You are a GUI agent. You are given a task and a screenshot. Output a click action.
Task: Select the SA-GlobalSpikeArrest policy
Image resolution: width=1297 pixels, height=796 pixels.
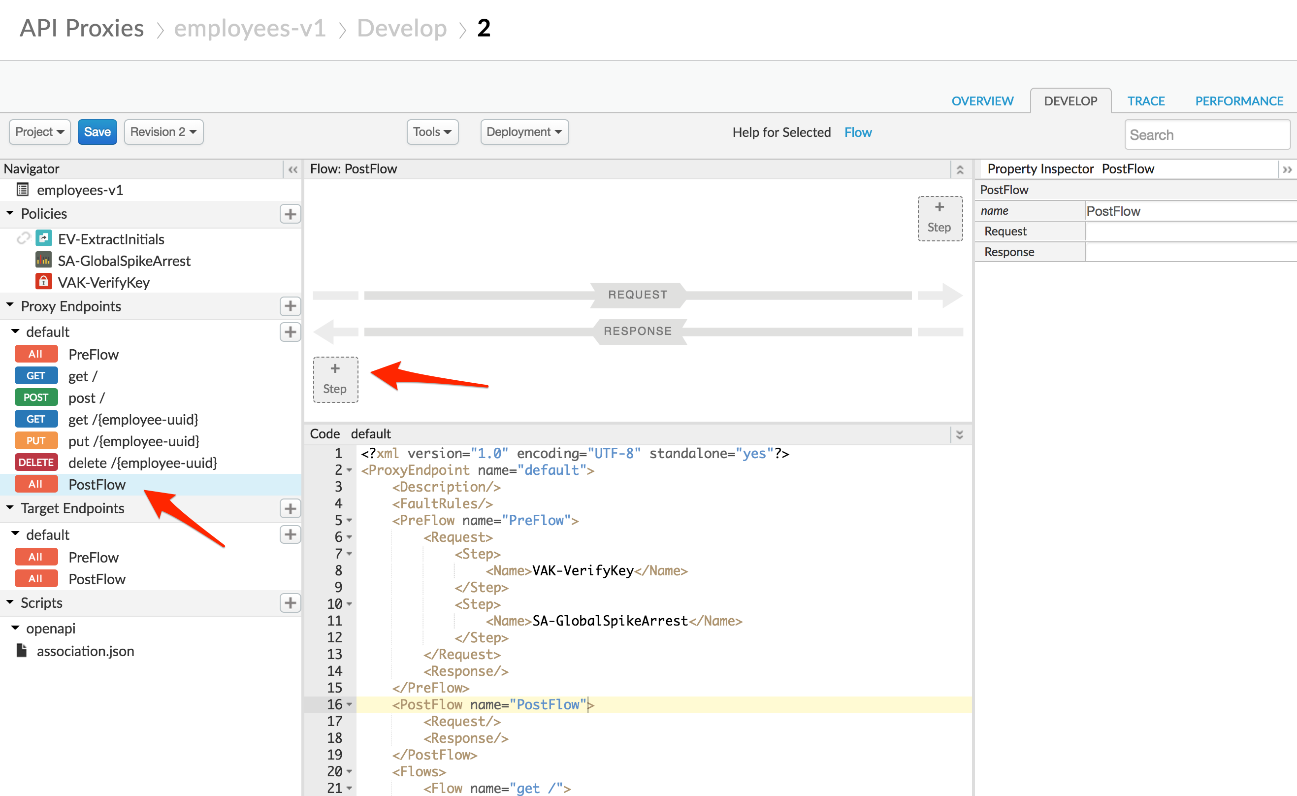(x=124, y=261)
